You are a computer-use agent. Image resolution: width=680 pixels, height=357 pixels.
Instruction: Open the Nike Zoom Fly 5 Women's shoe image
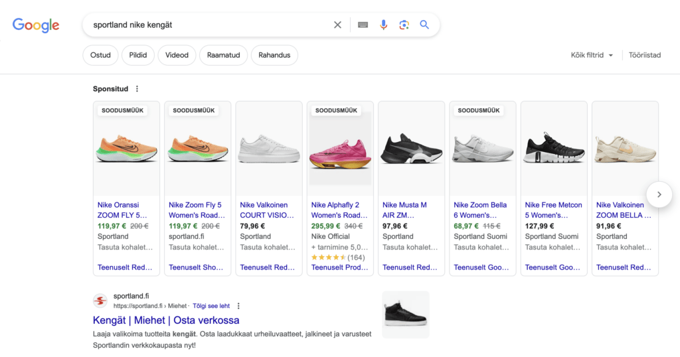[x=198, y=149]
